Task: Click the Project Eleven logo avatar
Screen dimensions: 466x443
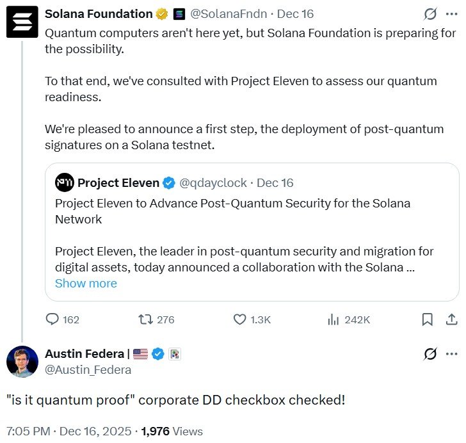Action: click(64, 182)
